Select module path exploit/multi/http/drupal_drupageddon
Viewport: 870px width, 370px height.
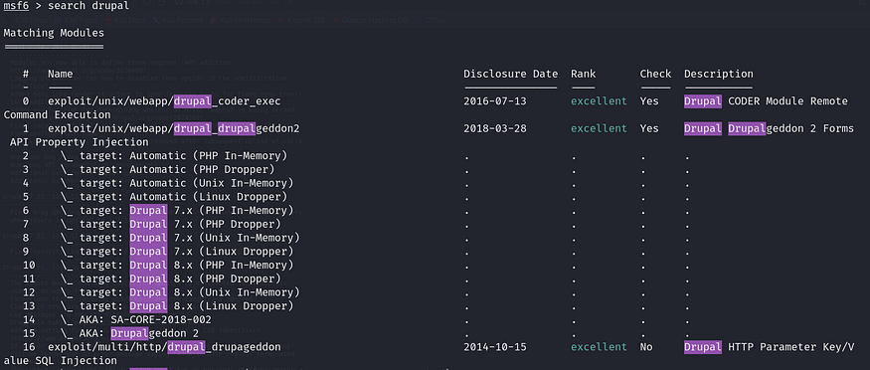pos(164,347)
